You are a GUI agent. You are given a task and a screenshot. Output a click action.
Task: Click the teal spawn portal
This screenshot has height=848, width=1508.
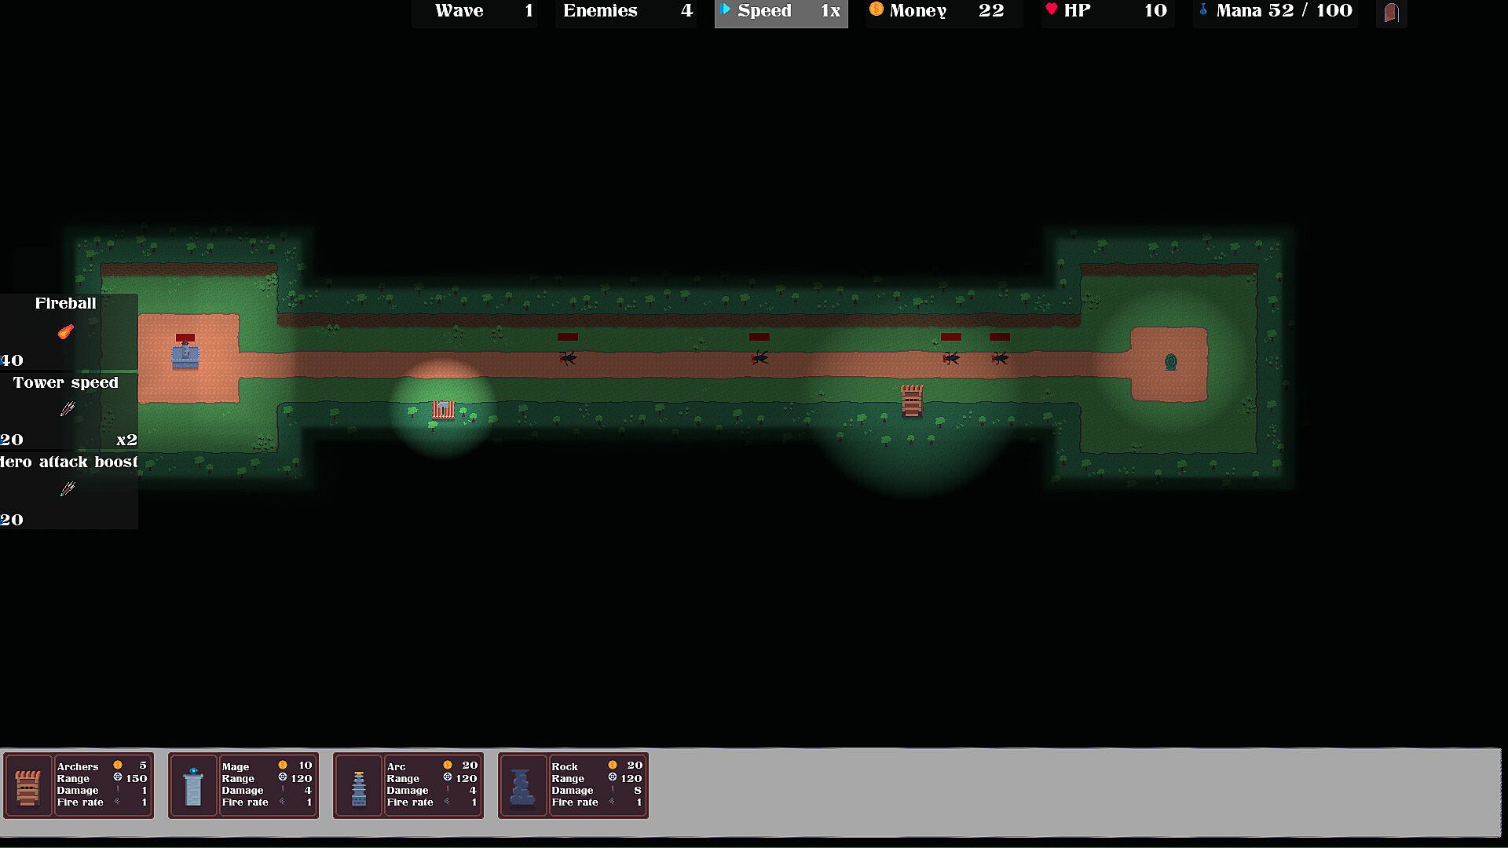click(x=1170, y=362)
